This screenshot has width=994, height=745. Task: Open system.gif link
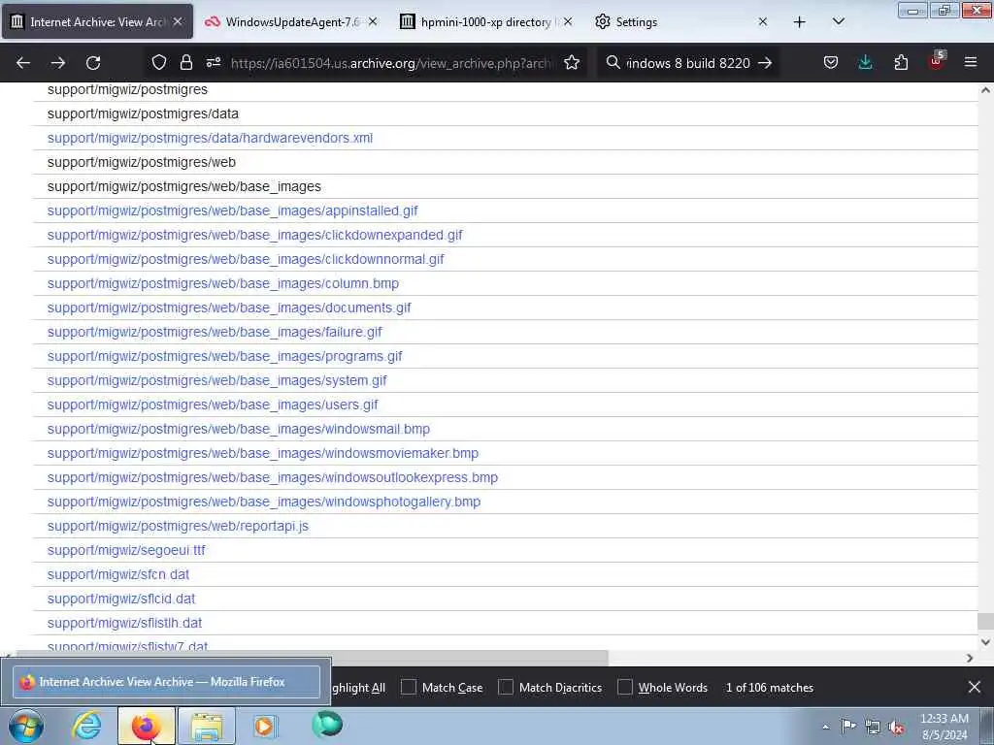click(216, 380)
